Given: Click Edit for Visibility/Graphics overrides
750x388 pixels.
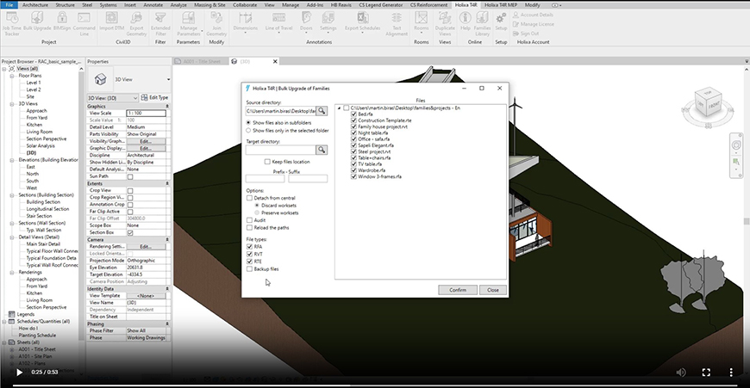Looking at the screenshot, I should pyautogui.click(x=146, y=141).
